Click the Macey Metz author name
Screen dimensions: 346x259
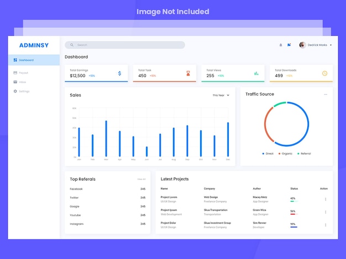[260, 197]
